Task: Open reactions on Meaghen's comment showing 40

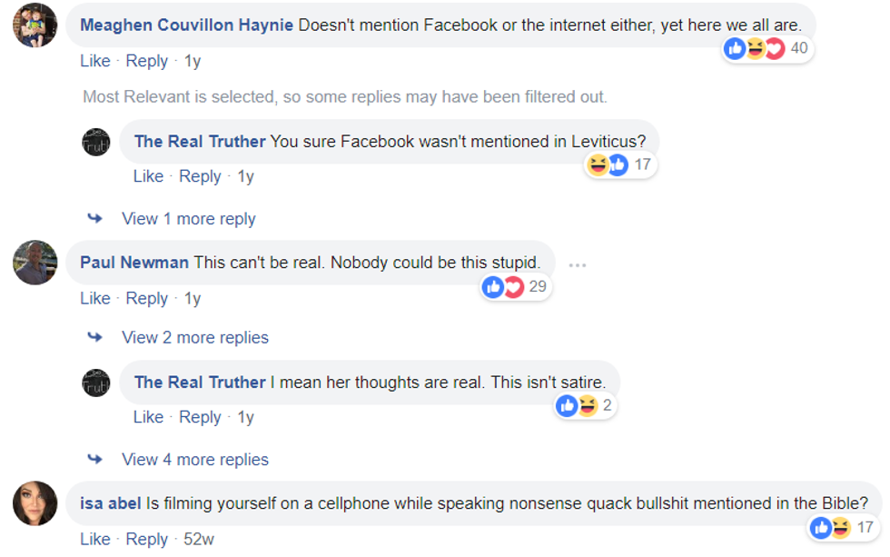Action: (x=767, y=48)
